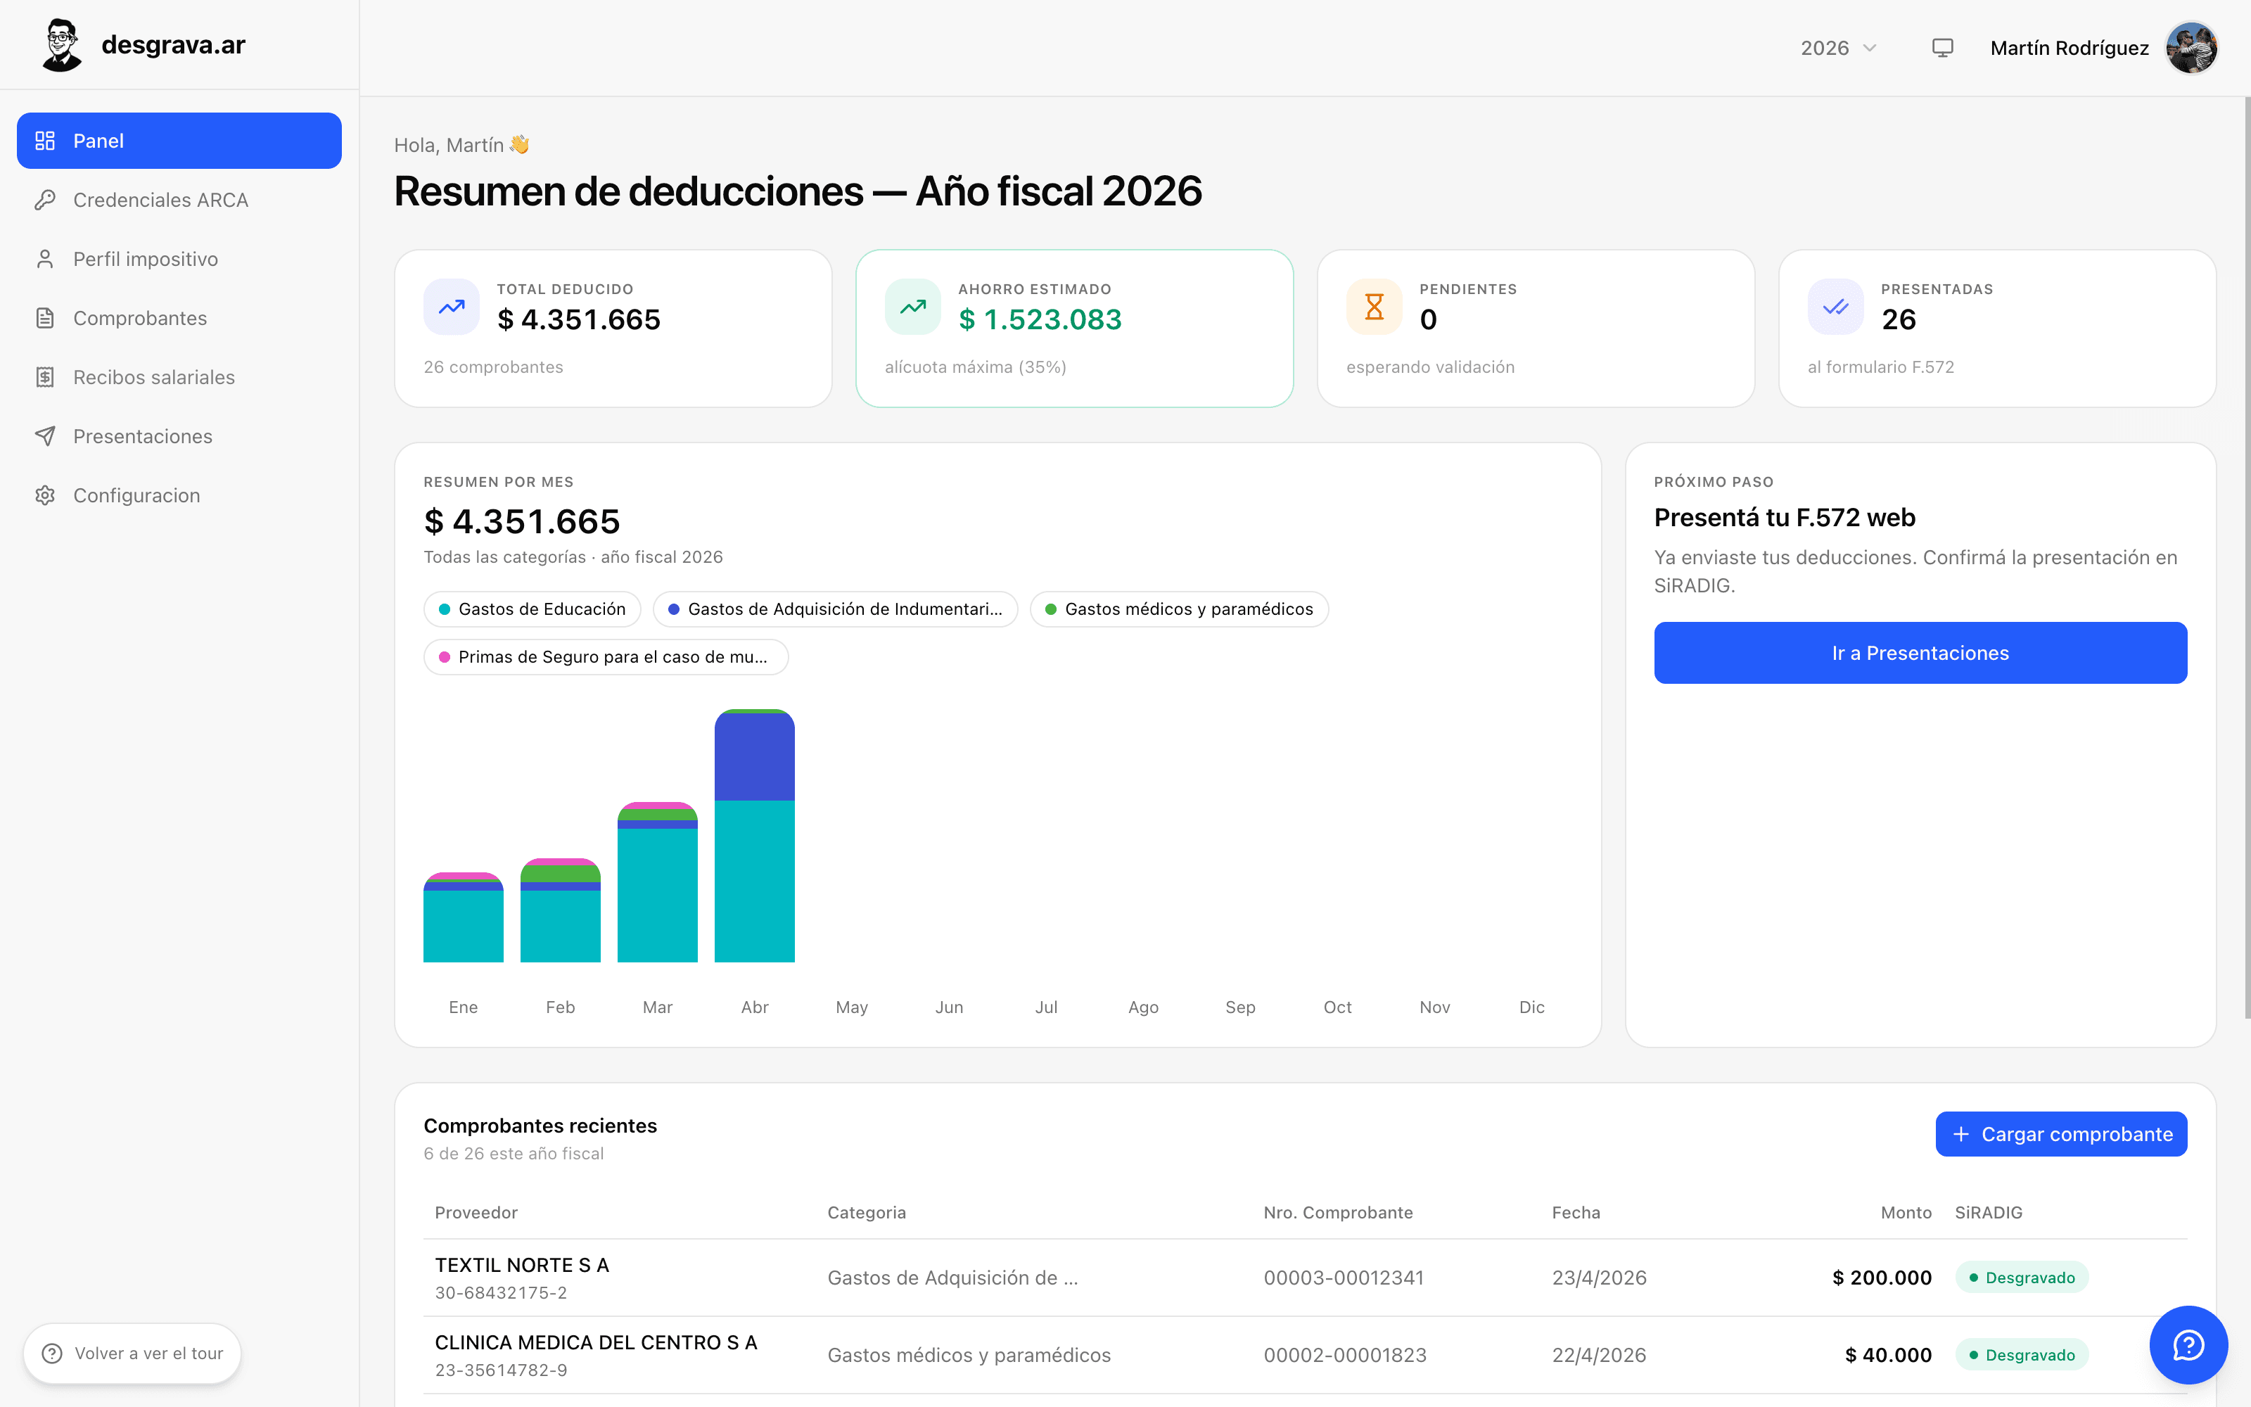Click the question mark icon in tour button
This screenshot has width=2251, height=1407.
coord(52,1353)
